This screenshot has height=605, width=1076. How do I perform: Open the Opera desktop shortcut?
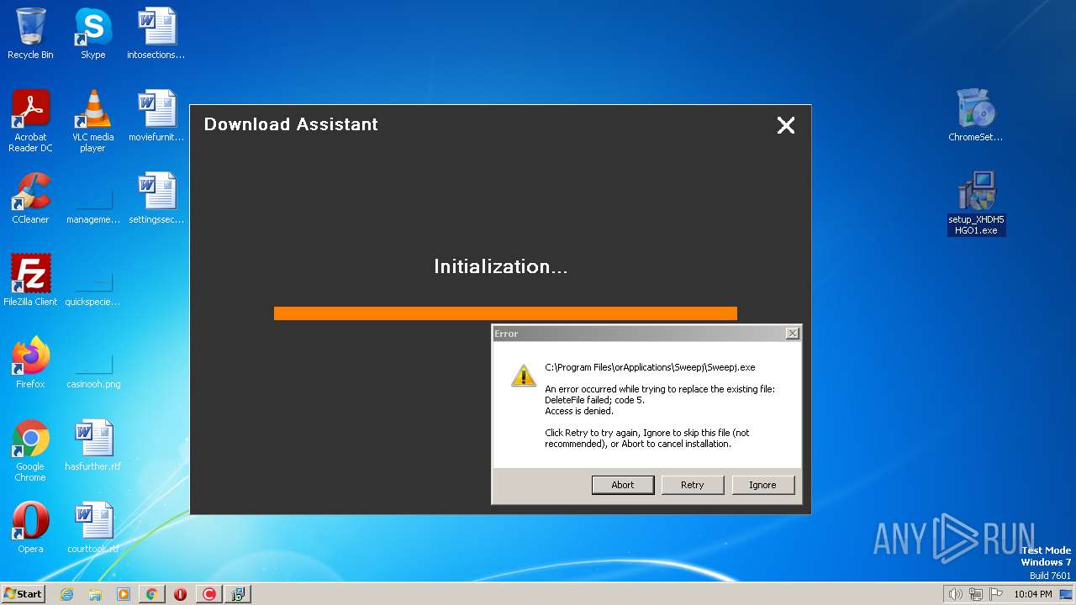point(30,528)
